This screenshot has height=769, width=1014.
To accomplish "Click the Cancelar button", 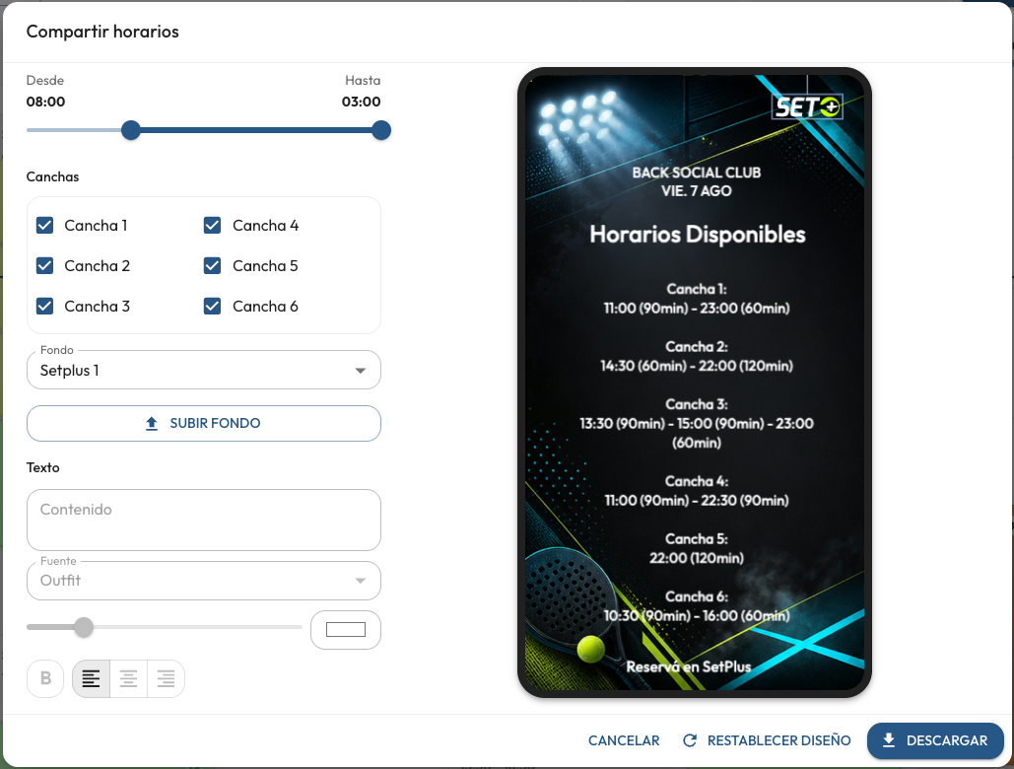I will click(x=624, y=740).
